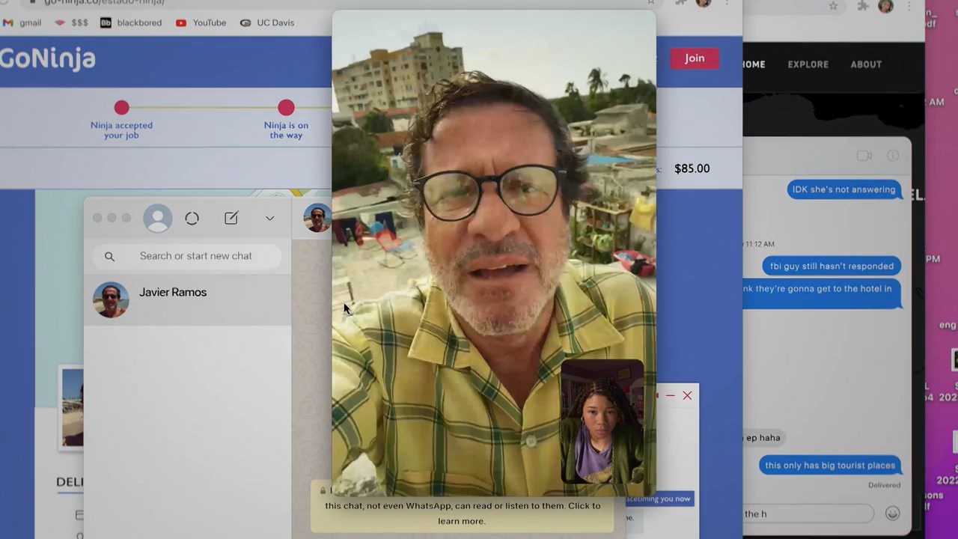958x539 pixels.
Task: Open the extensions puzzle icon in right browser
Action: (x=863, y=6)
